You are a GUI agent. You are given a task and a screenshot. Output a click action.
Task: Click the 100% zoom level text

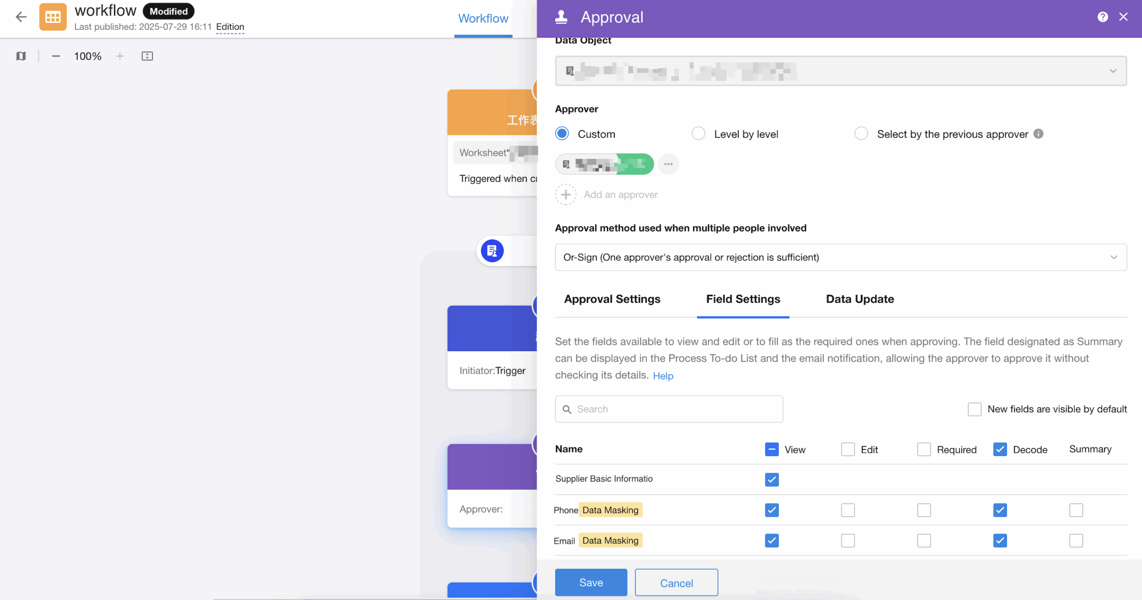pos(87,56)
